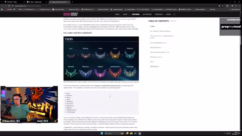Open the bookmarks bar apps grid icon
This screenshot has height=136, width=242.
[x=2, y=9]
